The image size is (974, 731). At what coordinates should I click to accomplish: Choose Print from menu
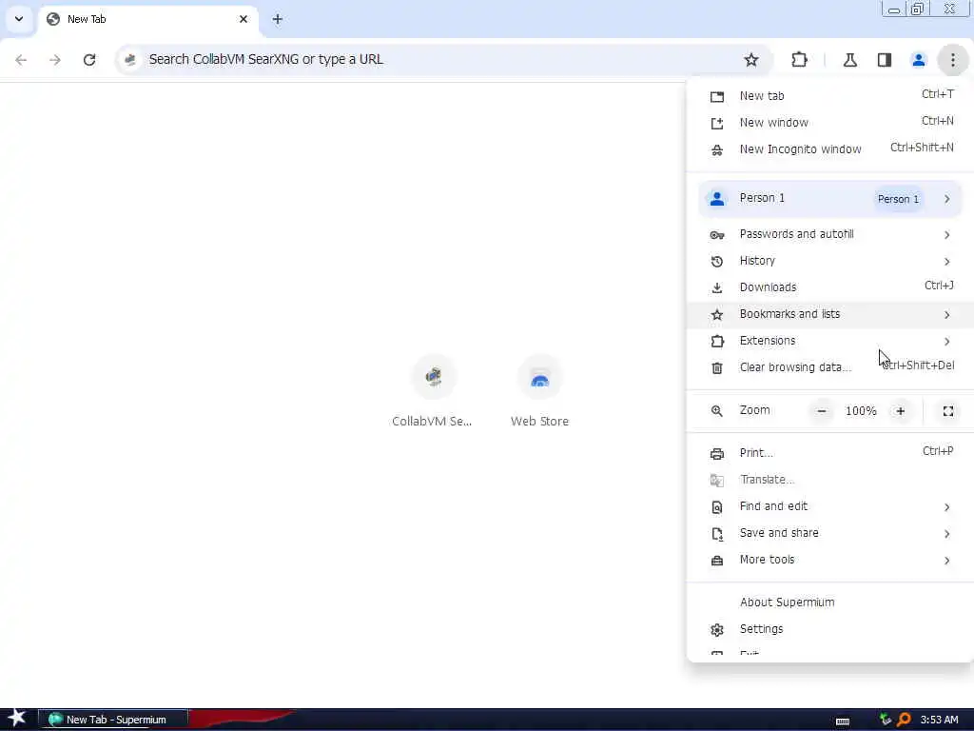pyautogui.click(x=829, y=453)
